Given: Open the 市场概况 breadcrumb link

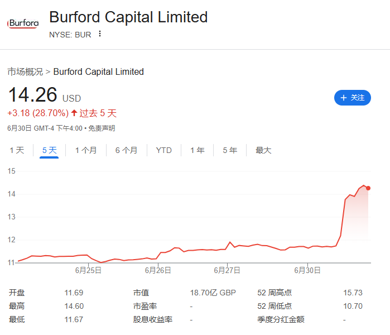Looking at the screenshot, I should click(25, 71).
